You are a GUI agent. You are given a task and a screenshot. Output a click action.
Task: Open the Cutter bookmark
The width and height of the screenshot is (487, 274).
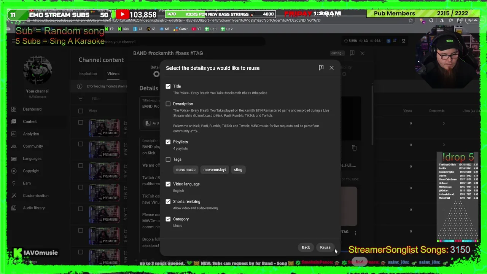[x=181, y=29]
